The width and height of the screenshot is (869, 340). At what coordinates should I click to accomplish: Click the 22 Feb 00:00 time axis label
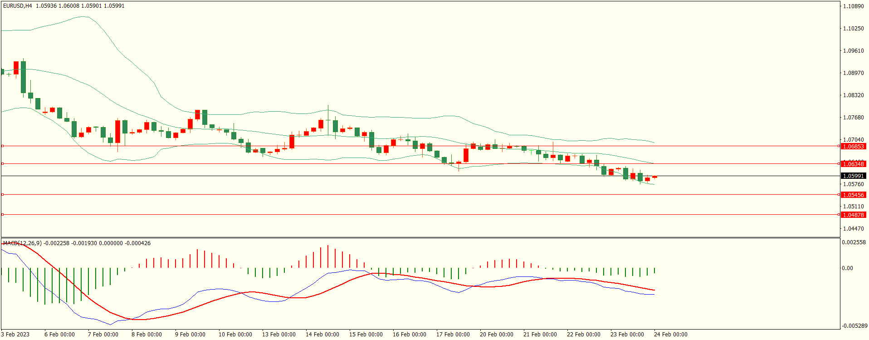click(583, 335)
